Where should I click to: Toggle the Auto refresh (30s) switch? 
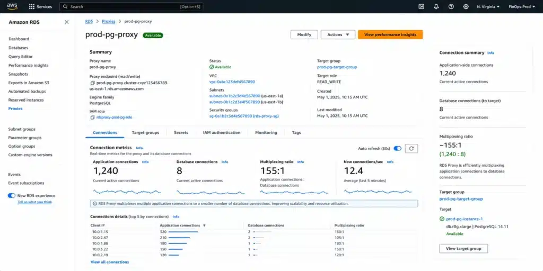click(x=397, y=149)
